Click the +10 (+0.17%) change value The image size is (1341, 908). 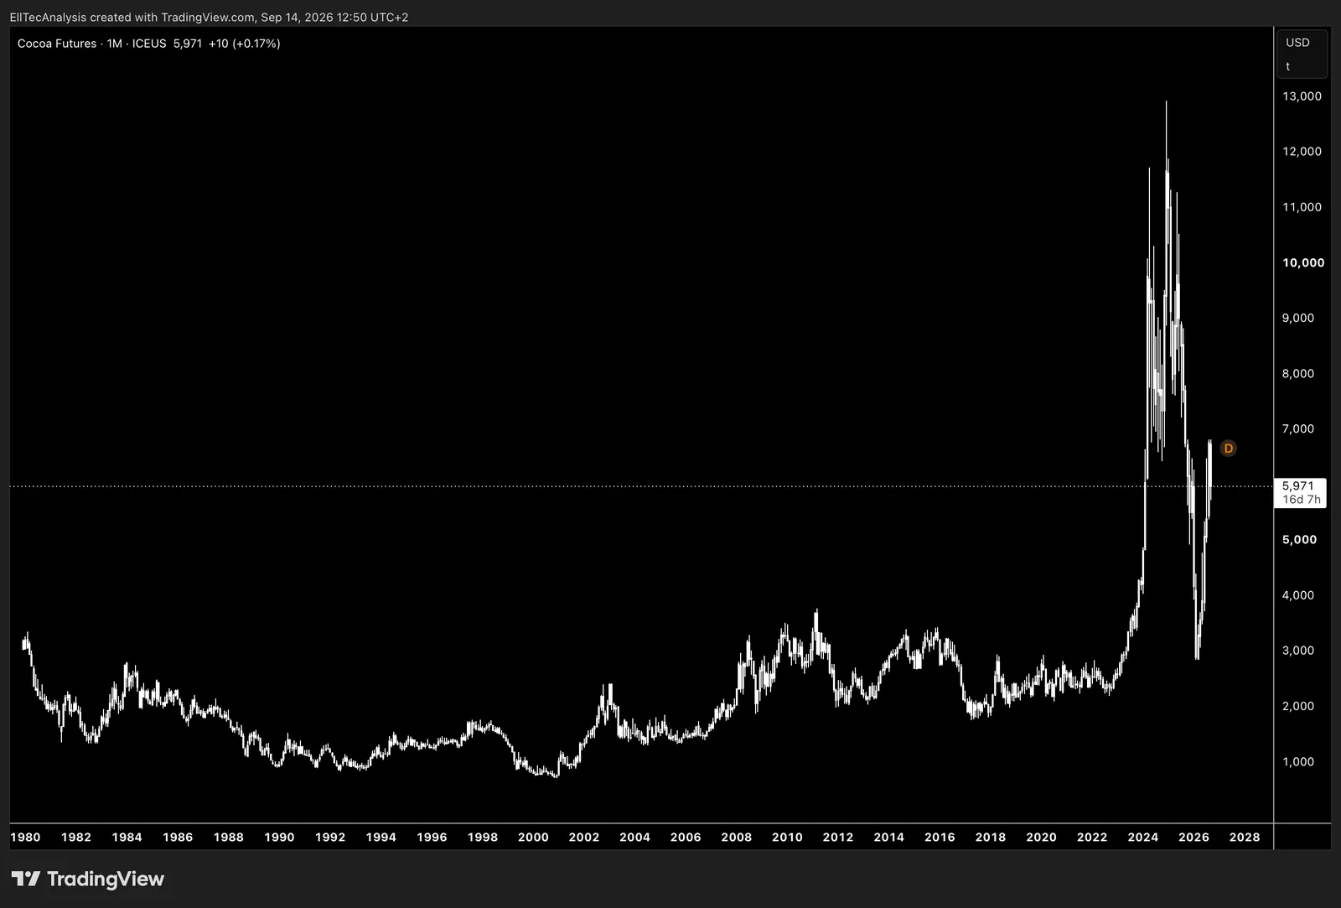click(x=245, y=44)
